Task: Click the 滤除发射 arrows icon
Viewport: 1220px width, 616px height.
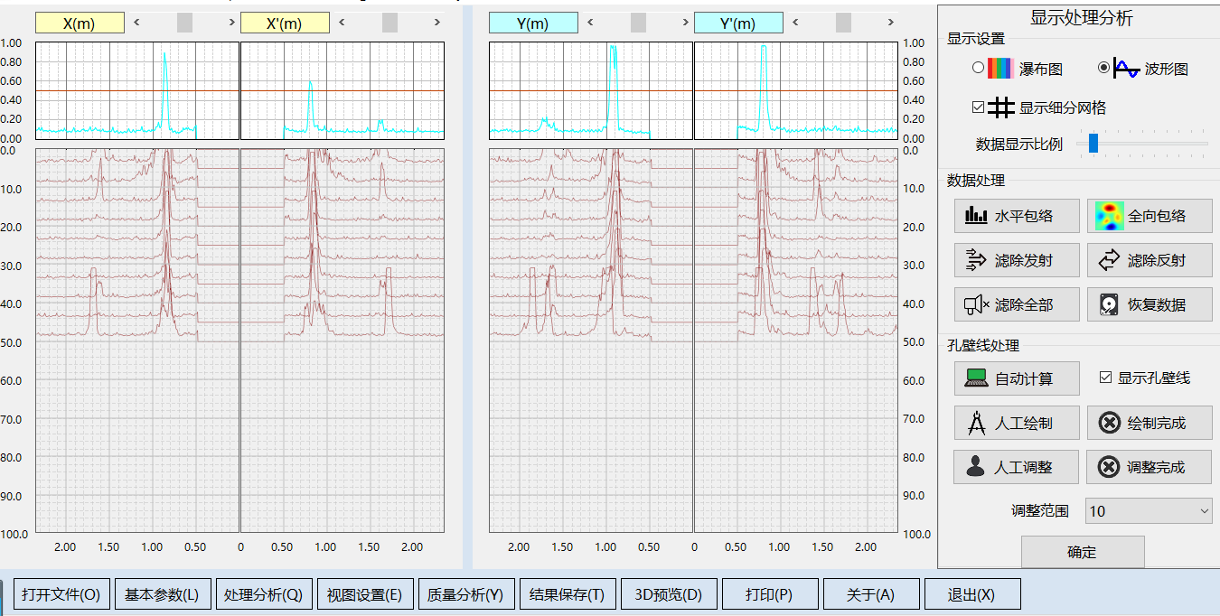Action: (977, 260)
